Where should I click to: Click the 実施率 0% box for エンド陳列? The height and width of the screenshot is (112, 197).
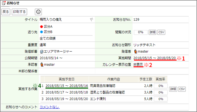[x=161, y=99]
